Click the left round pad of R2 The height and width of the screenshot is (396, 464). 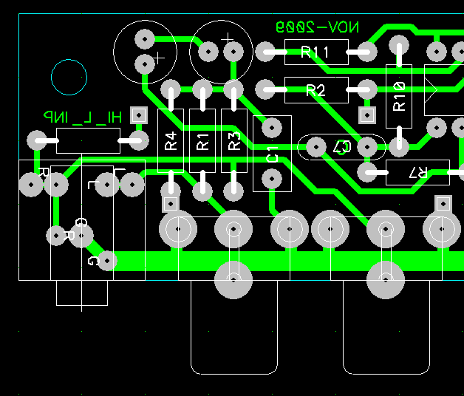[265, 89]
